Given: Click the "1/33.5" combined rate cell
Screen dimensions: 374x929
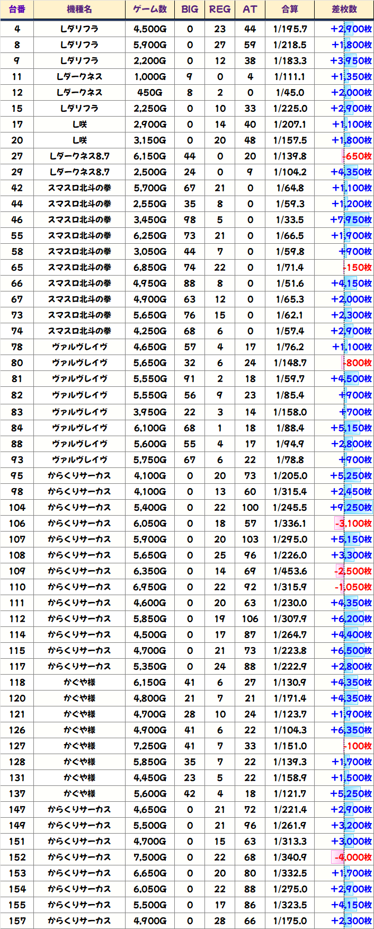Looking at the screenshot, I should pos(290,220).
